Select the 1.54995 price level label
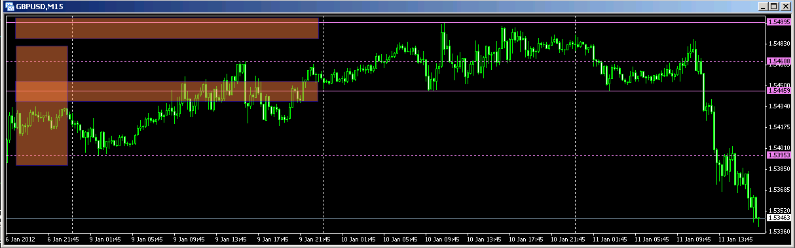Screen dimensions: 795x248 pos(779,23)
